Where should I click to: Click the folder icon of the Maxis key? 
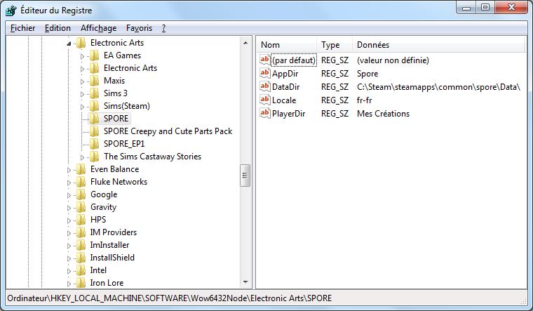(x=94, y=81)
